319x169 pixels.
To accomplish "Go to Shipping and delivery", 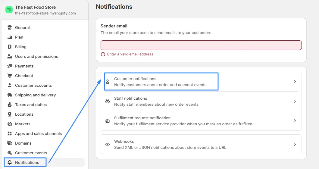I will coord(36,95).
